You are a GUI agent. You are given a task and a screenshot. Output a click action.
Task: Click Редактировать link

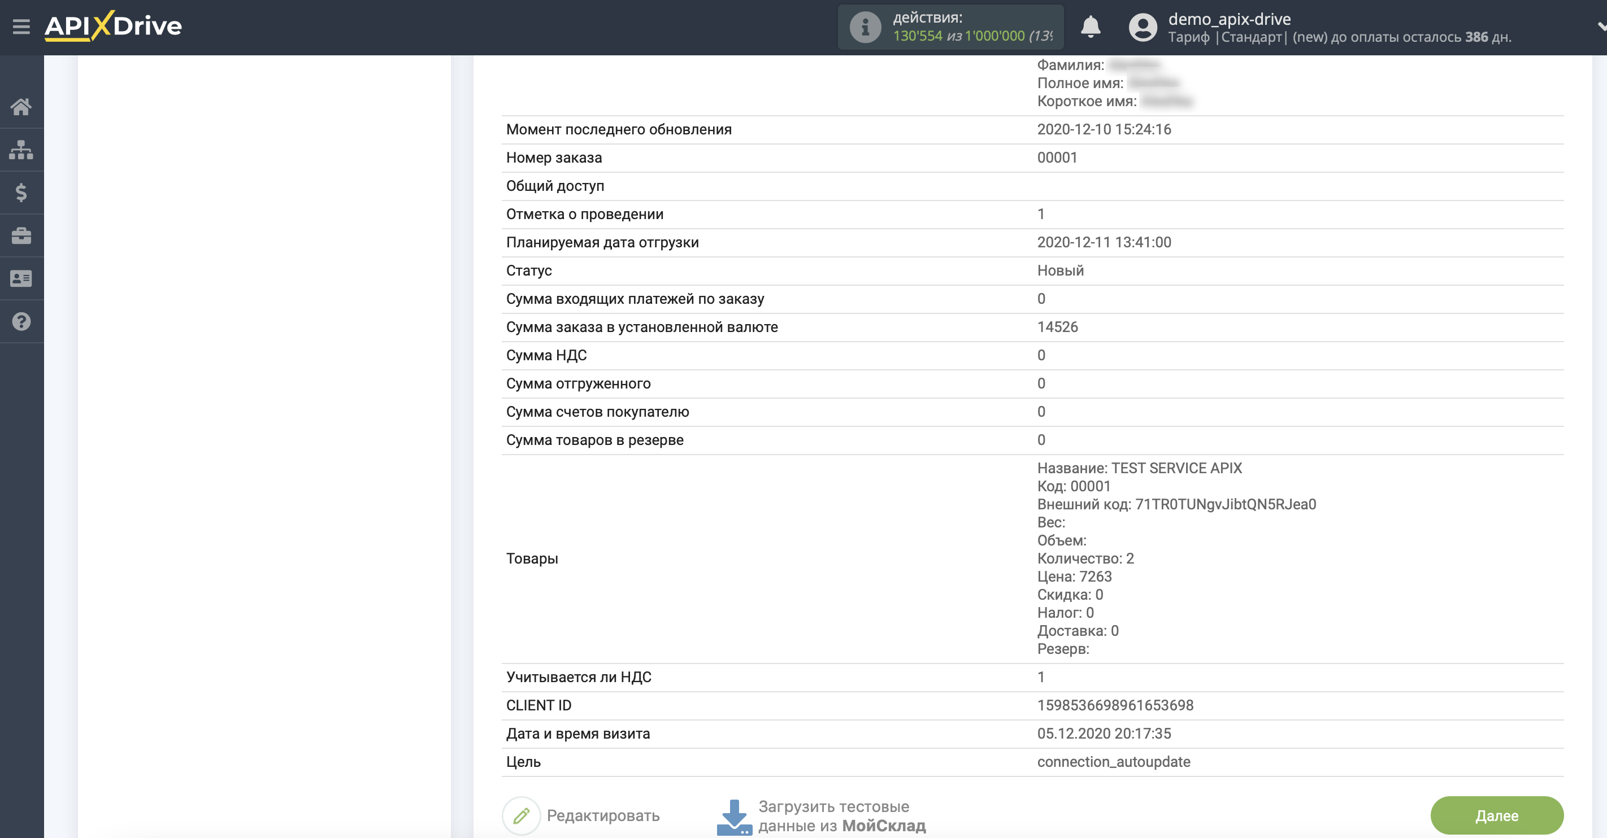point(602,815)
